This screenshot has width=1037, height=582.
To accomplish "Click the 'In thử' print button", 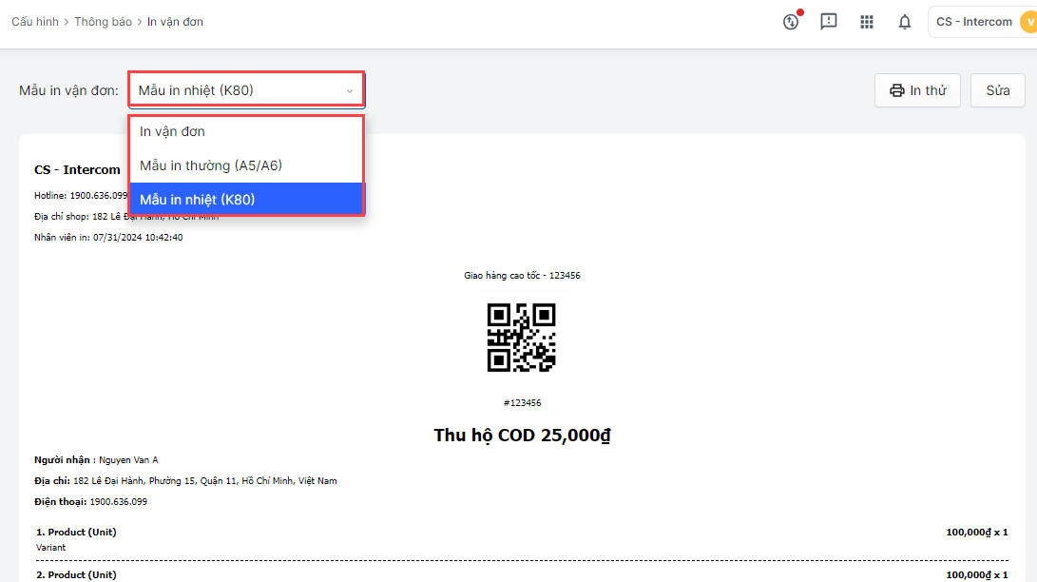I will pos(917,90).
